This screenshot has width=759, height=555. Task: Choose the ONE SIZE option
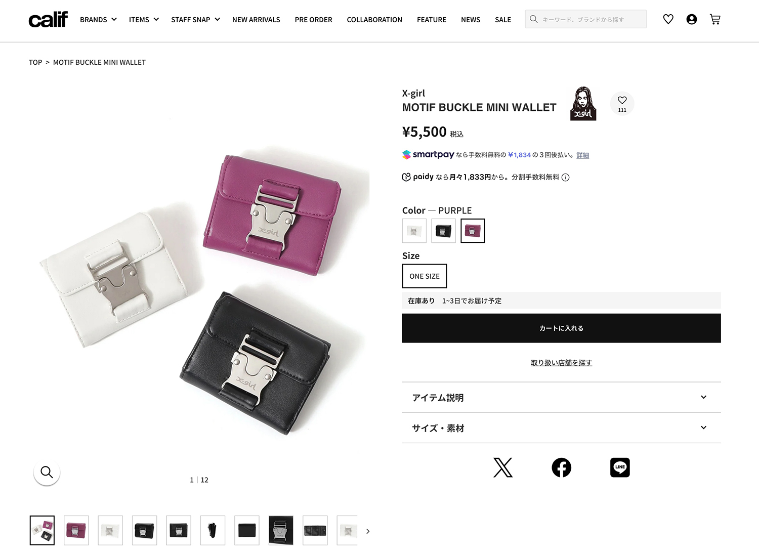click(425, 276)
